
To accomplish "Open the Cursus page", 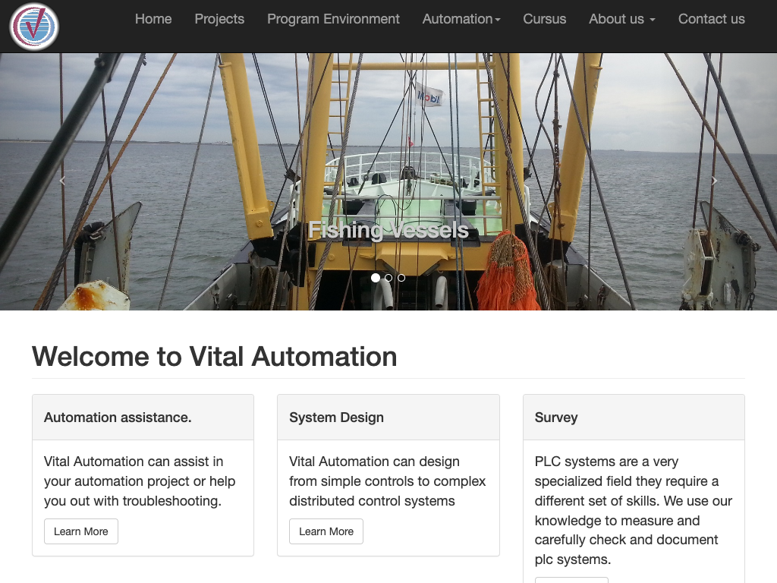I will click(x=544, y=19).
